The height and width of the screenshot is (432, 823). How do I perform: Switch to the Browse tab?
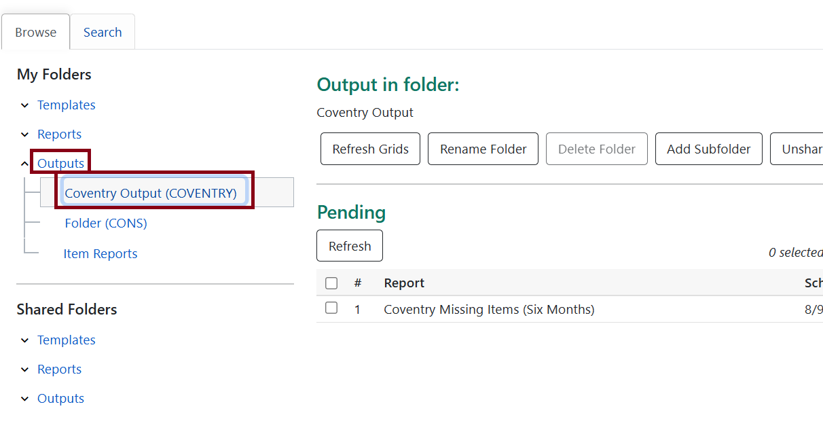tap(35, 31)
